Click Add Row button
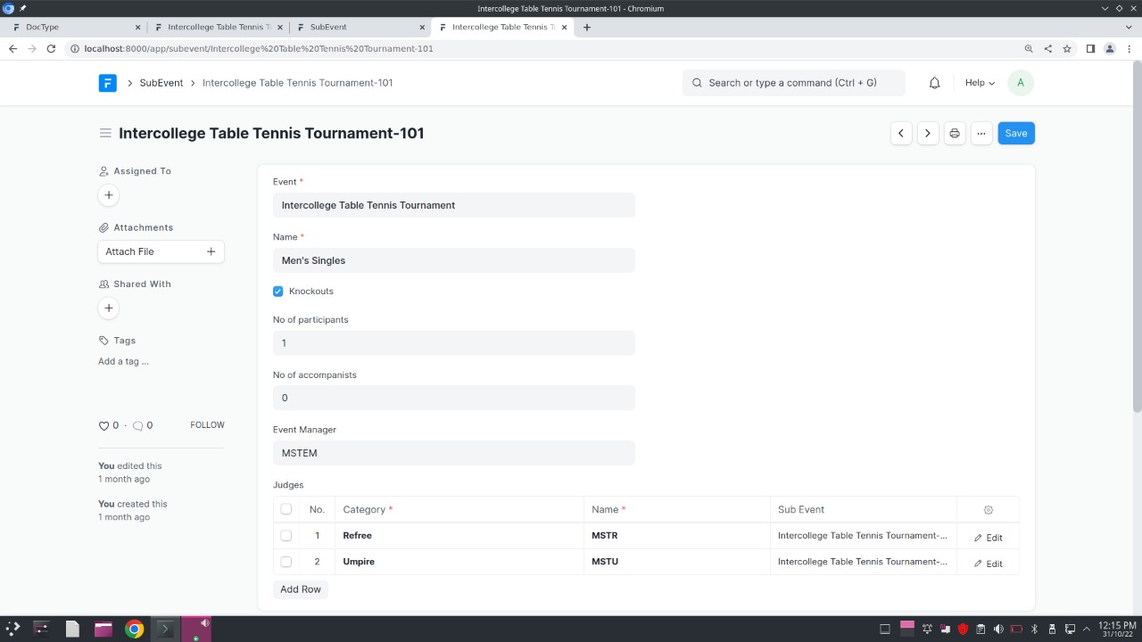 [301, 589]
